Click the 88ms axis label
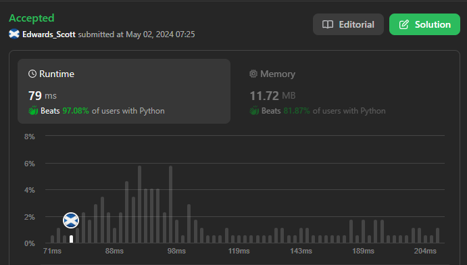Screen dimensions: 467x265 click(114, 251)
